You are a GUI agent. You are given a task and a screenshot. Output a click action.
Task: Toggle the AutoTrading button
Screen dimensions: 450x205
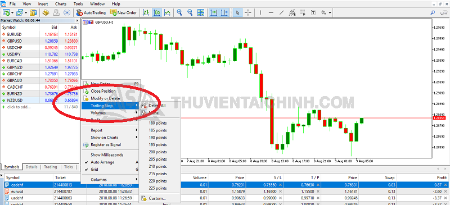(92, 12)
